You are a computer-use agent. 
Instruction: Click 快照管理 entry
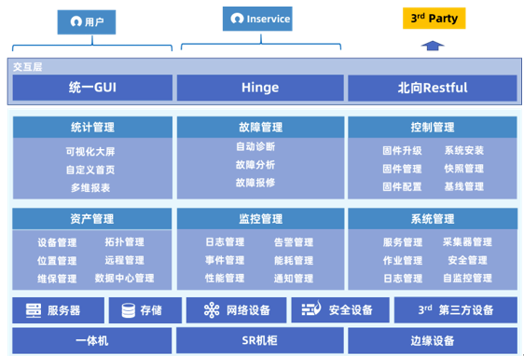[464, 169]
